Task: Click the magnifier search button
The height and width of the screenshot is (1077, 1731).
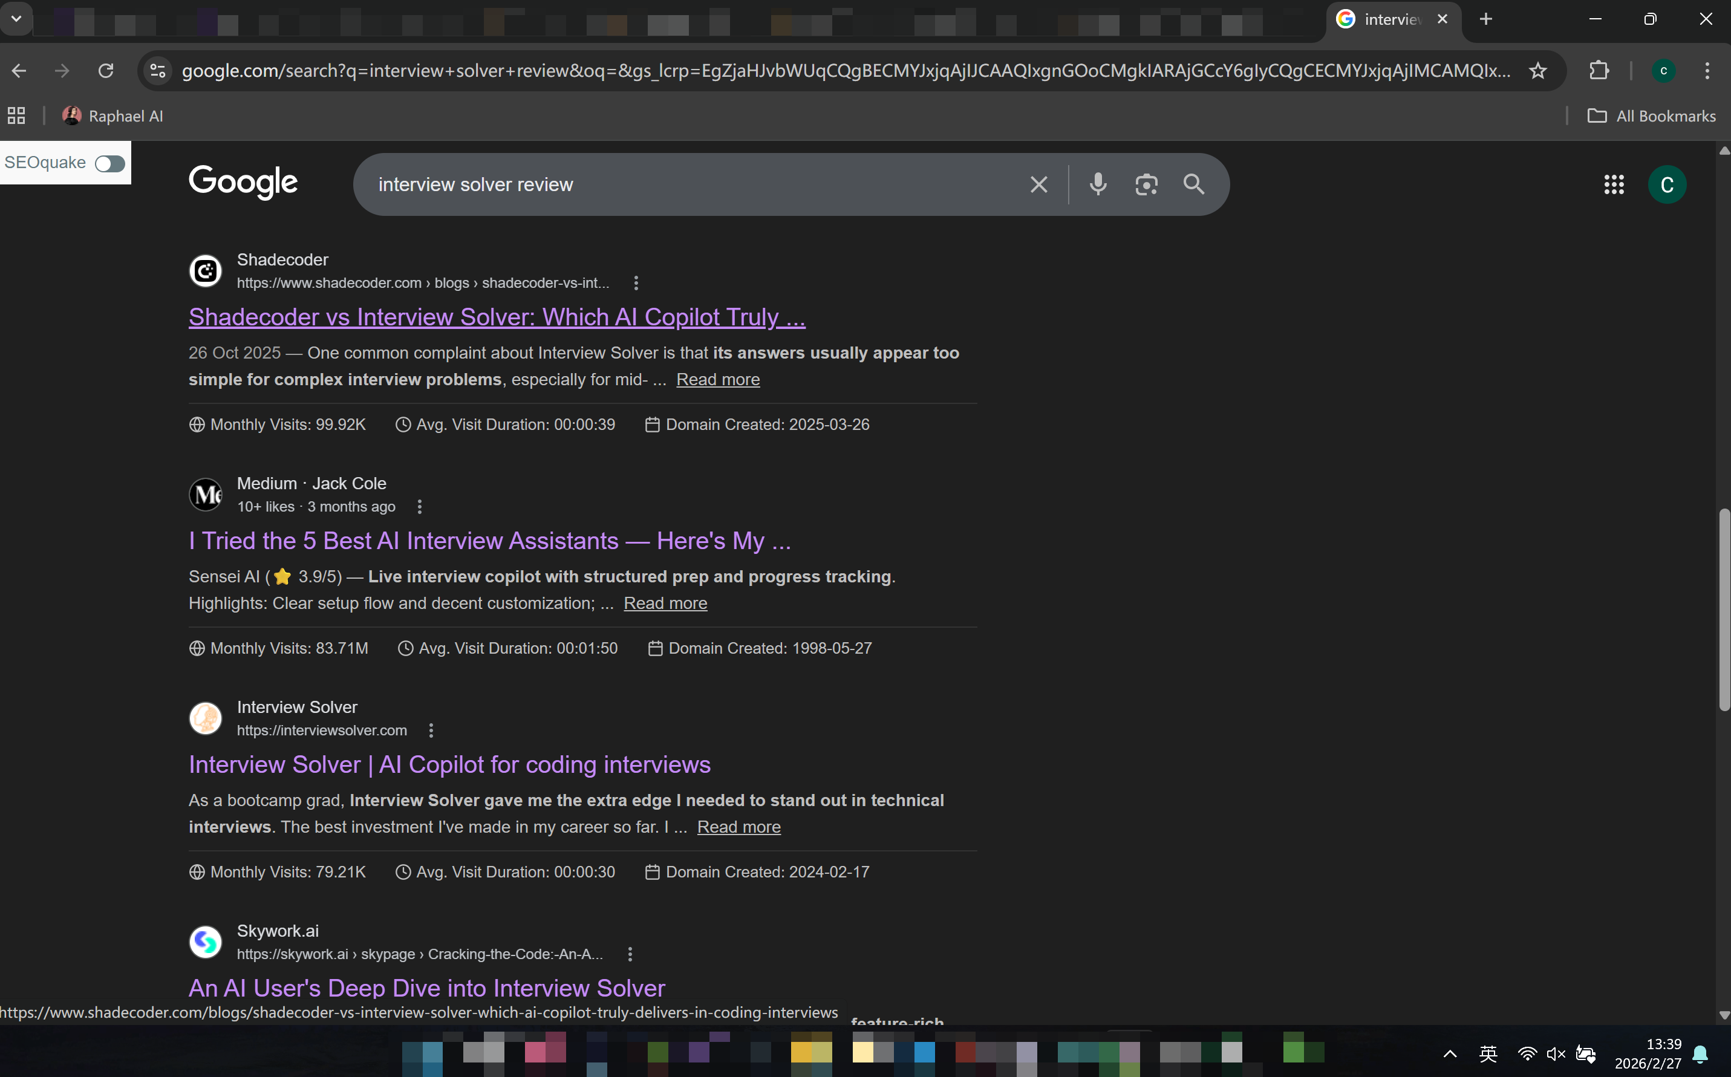Action: (1194, 184)
